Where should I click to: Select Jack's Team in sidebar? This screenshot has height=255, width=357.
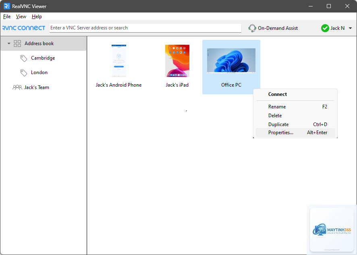click(x=37, y=87)
